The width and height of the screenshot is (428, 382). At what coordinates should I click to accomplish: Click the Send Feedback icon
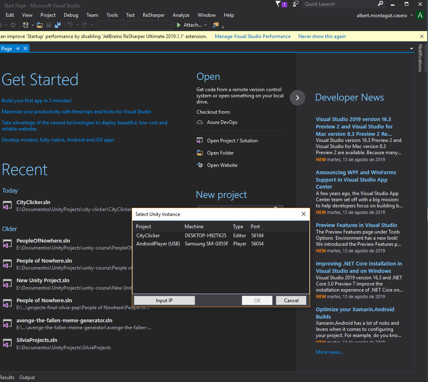[x=295, y=4]
